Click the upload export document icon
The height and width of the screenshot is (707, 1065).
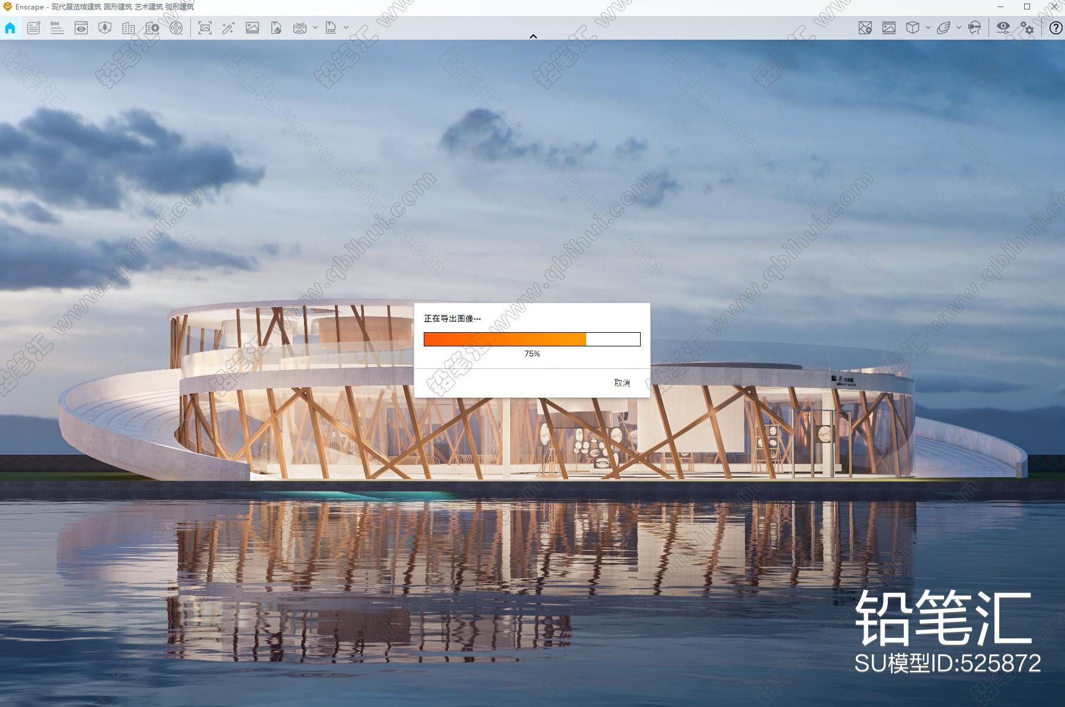(276, 28)
